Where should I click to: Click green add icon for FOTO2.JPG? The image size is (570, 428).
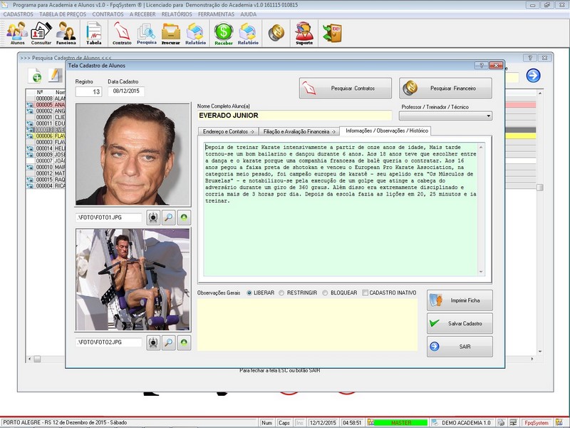184,342
